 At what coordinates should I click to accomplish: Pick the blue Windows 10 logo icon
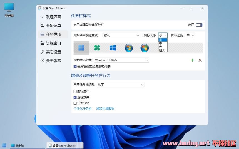(113, 48)
